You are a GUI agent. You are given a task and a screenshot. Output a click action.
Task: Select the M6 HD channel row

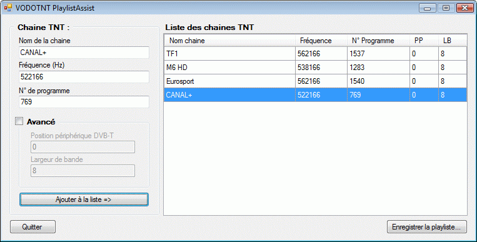click(x=316, y=68)
